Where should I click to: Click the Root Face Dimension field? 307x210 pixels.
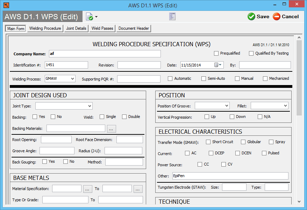[130, 140]
